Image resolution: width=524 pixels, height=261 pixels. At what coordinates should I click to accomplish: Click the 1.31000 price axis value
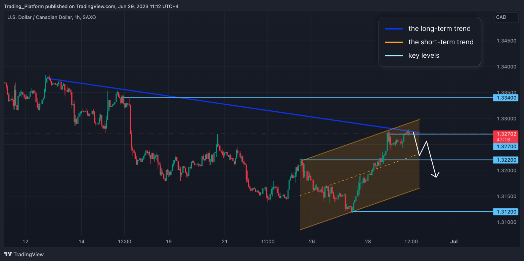506,222
